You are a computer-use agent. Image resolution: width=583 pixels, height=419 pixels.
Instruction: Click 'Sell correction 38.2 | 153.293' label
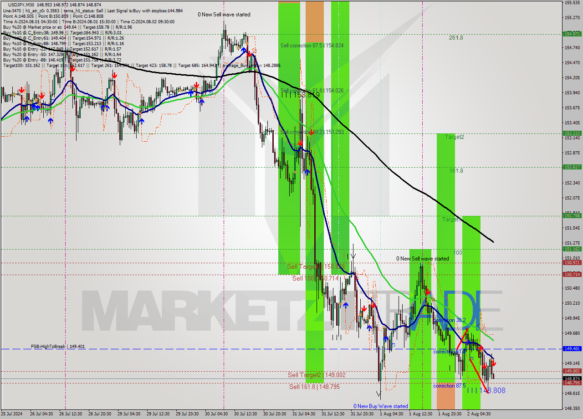point(312,132)
